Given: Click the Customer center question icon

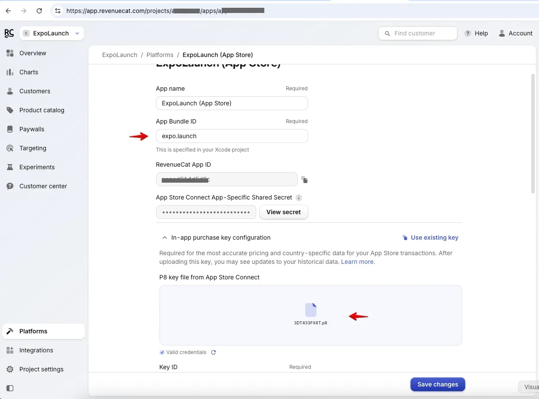Looking at the screenshot, I should [10, 186].
